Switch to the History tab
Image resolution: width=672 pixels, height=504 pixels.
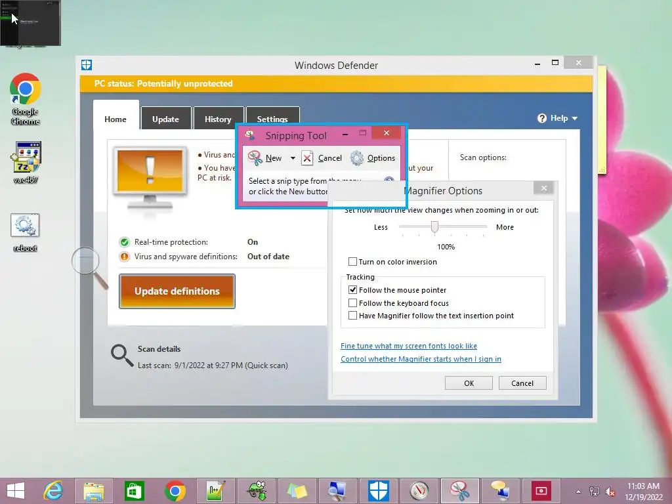point(218,119)
